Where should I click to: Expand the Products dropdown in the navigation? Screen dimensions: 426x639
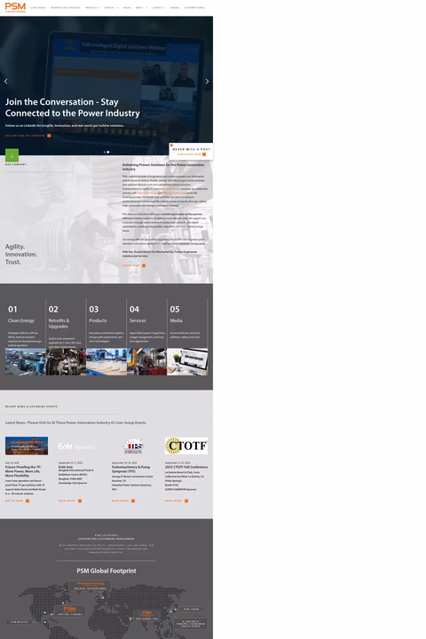point(92,8)
